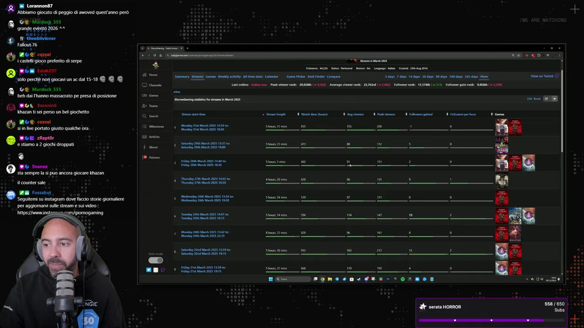Viewport: 584px width, 328px height.
Task: Bookmark the page with the star icon
Action: click(519, 55)
